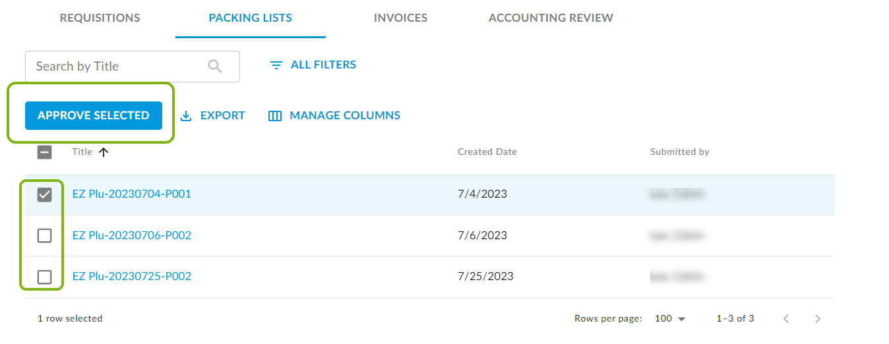Click the Export download icon

click(x=186, y=116)
